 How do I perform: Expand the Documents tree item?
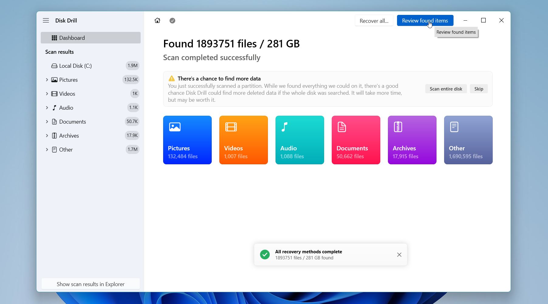[x=47, y=122]
